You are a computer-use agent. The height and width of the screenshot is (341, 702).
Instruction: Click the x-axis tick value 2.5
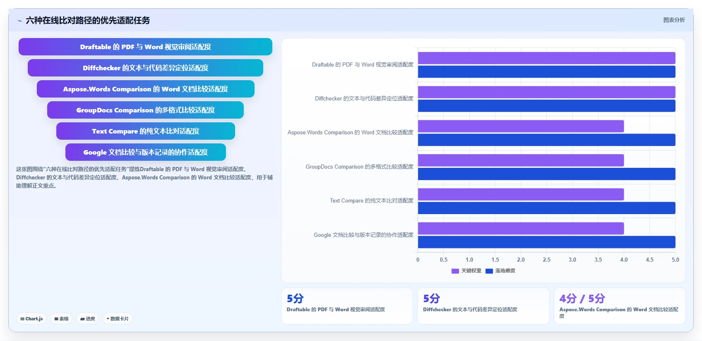pos(546,260)
